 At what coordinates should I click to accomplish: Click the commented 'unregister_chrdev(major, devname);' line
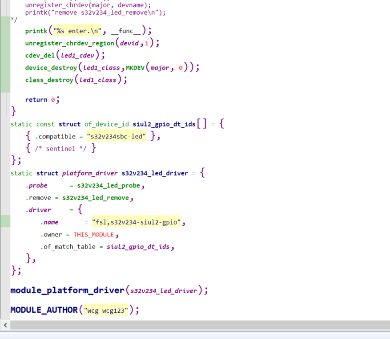coord(88,5)
